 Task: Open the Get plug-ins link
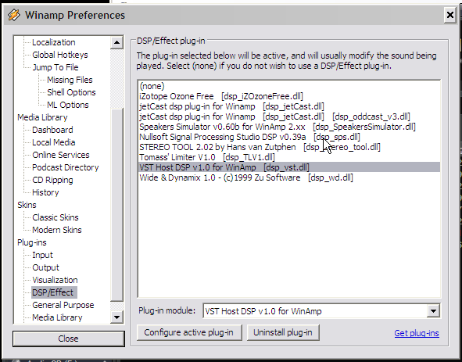(417, 333)
